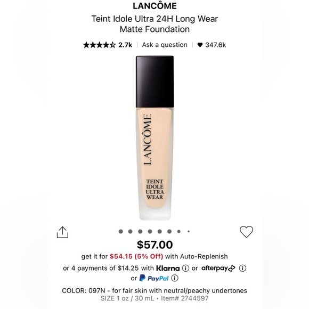Select the sixth image carousel dot

[169, 232]
